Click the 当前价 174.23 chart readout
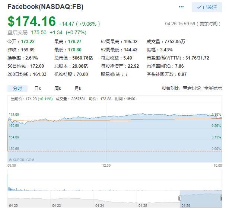 [x=32, y=99]
